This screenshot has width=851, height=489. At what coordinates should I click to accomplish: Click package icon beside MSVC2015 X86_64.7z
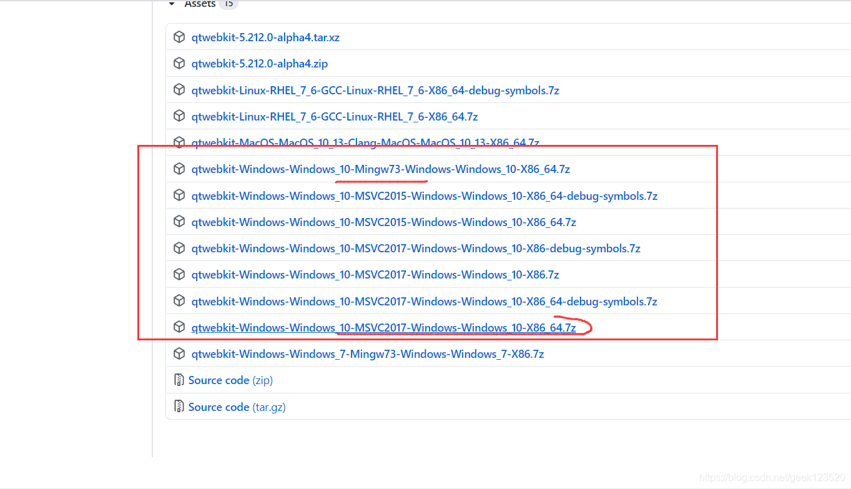[179, 222]
